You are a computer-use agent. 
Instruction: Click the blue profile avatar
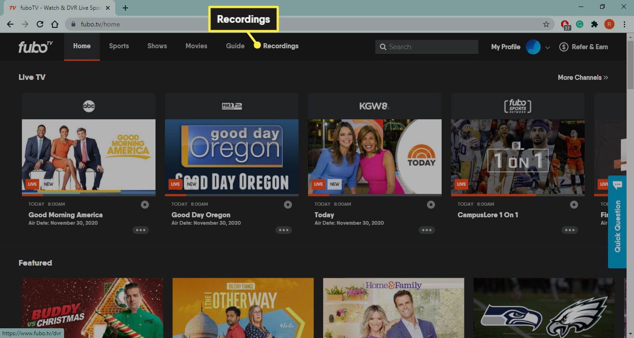tap(533, 47)
